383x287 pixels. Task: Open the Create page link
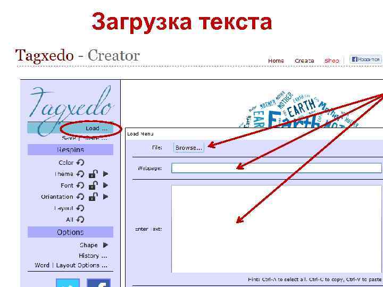coord(304,61)
